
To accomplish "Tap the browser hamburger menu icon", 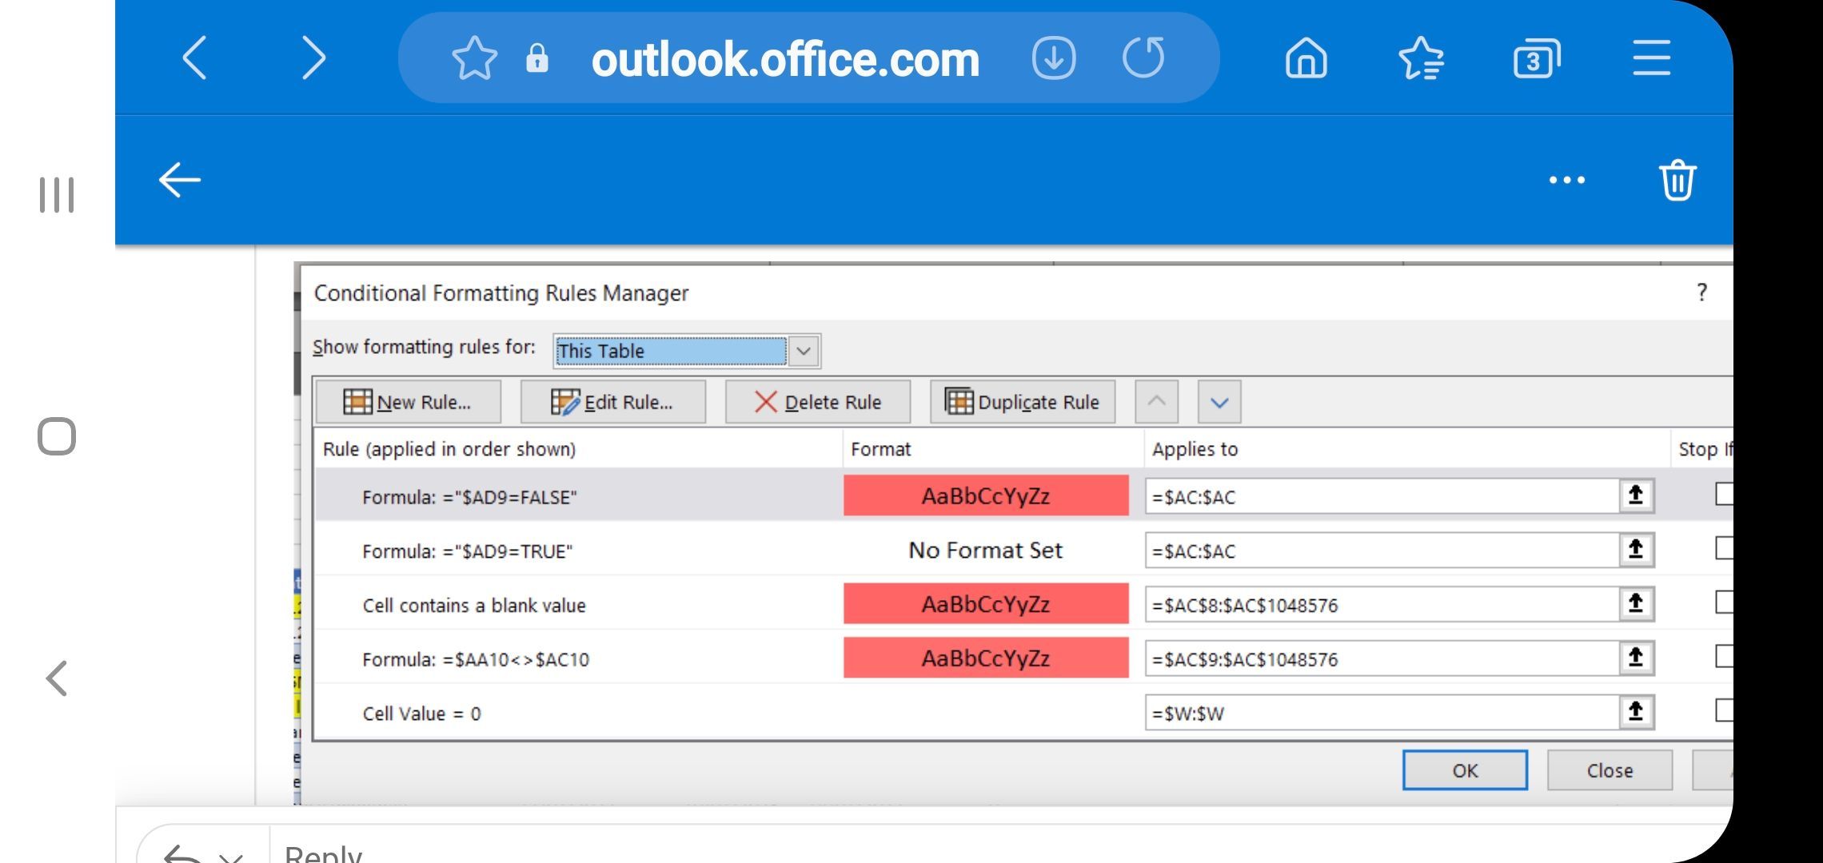I will click(1651, 58).
